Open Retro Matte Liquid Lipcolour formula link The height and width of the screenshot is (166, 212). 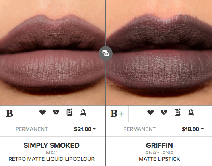click(52, 159)
